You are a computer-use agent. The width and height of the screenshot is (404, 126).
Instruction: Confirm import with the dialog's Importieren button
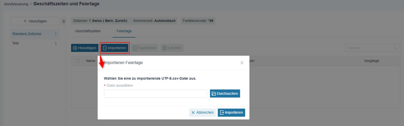[231, 112]
